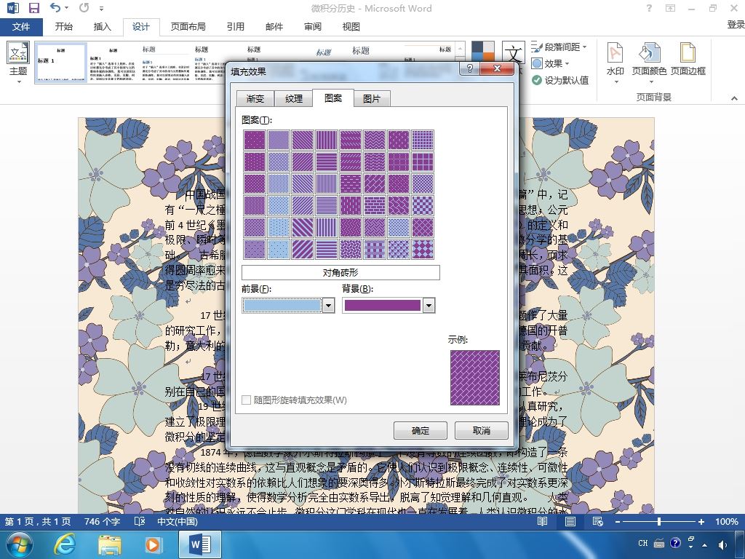Click the background purple color swatch
745x559 pixels.
383,305
